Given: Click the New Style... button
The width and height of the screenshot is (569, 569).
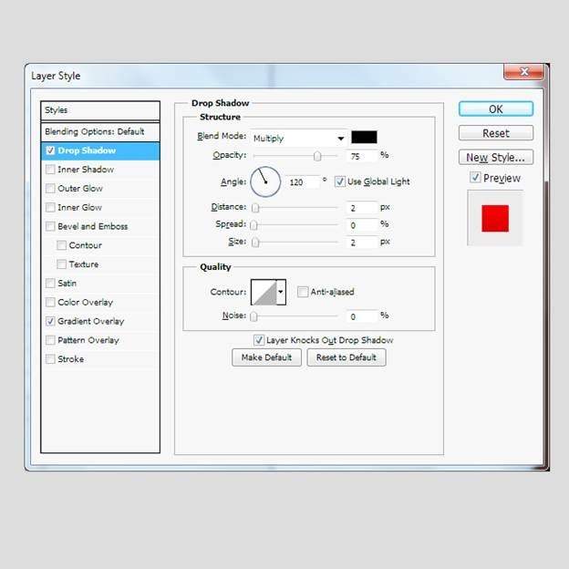Looking at the screenshot, I should [495, 158].
